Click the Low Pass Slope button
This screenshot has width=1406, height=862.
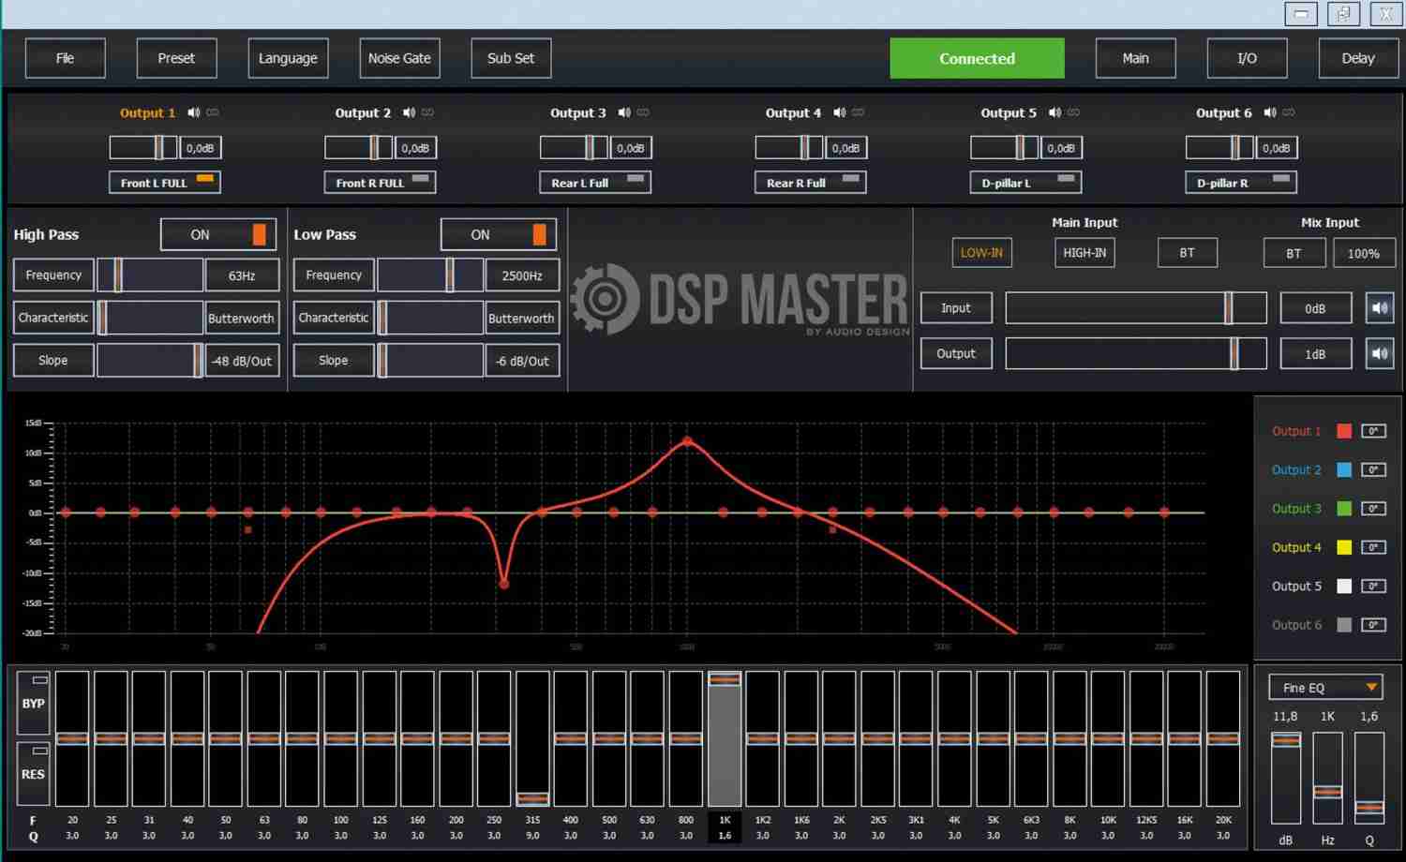click(334, 361)
